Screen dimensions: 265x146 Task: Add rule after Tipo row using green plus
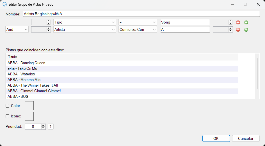[x=246, y=22]
